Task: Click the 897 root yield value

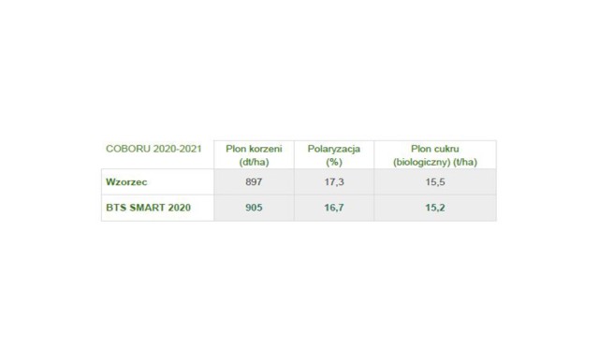Action: 254,182
